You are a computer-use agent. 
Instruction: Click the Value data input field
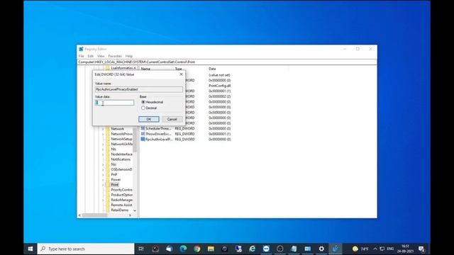[114, 103]
